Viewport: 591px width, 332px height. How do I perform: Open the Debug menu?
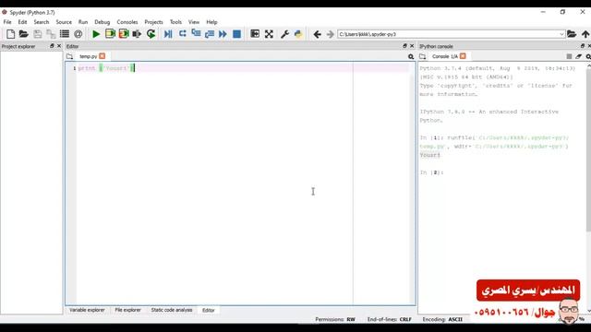coord(103,22)
